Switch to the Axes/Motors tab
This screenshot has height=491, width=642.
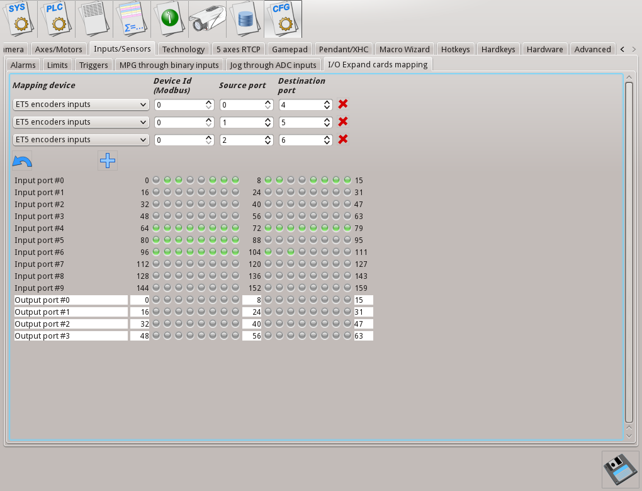(x=59, y=49)
